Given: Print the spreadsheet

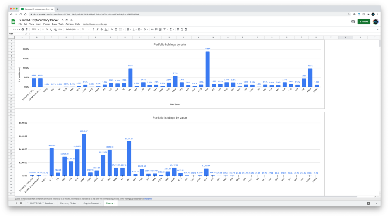Looking at the screenshot, I should (22, 29).
